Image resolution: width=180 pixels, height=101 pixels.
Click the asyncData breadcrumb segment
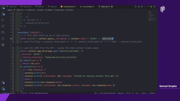click(59, 10)
